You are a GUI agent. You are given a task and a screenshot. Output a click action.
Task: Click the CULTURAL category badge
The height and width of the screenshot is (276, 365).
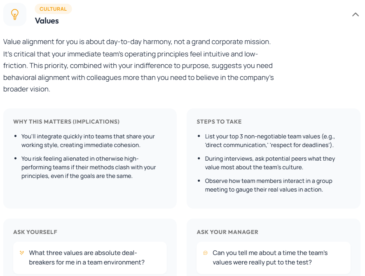[x=53, y=9]
